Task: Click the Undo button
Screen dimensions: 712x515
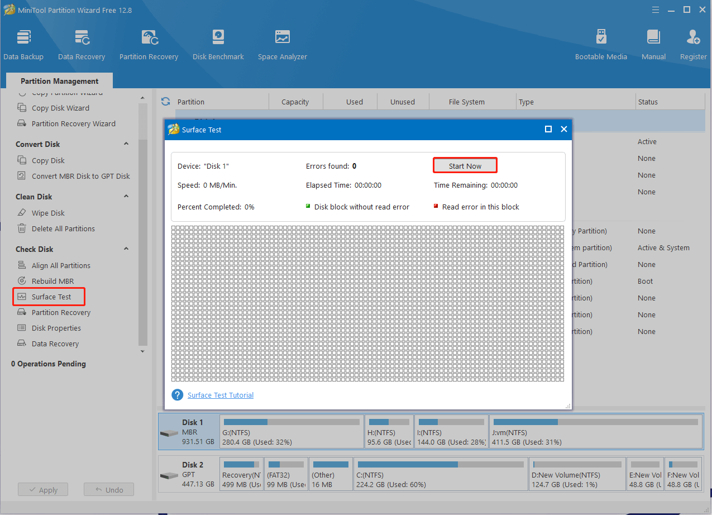Action: click(109, 490)
